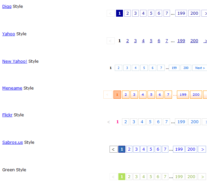The image size is (207, 183).
Task: Click previous arrow in Sabros.us row
Action: (113, 149)
